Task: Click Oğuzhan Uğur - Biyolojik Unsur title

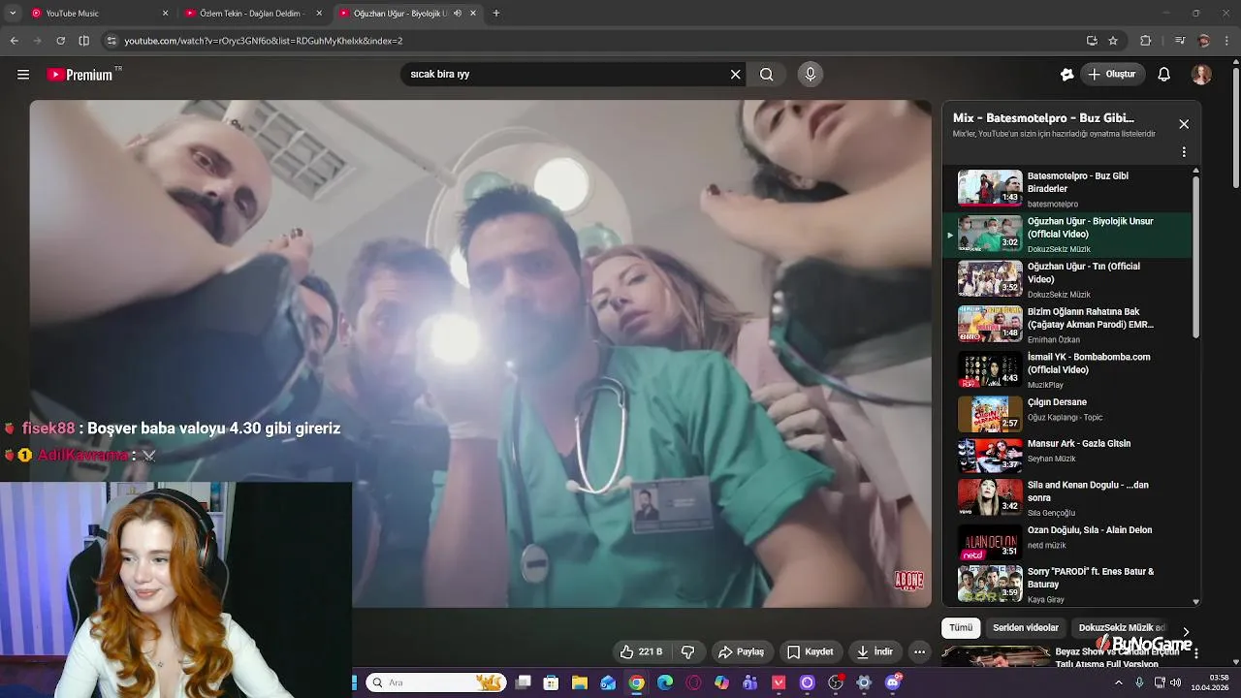Action: point(1090,227)
